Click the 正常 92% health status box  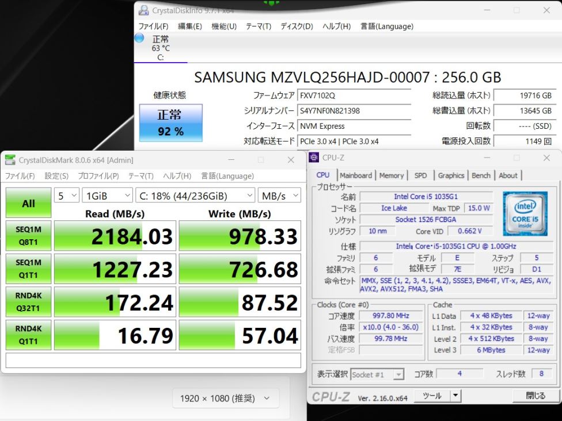coord(171,123)
